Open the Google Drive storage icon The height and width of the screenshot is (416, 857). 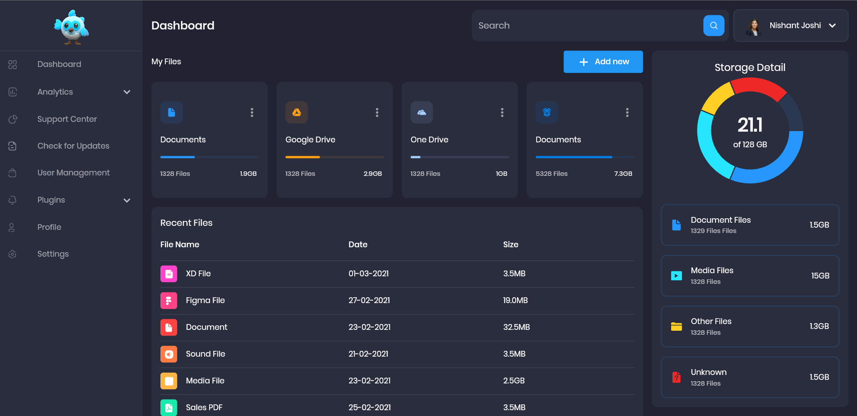296,112
